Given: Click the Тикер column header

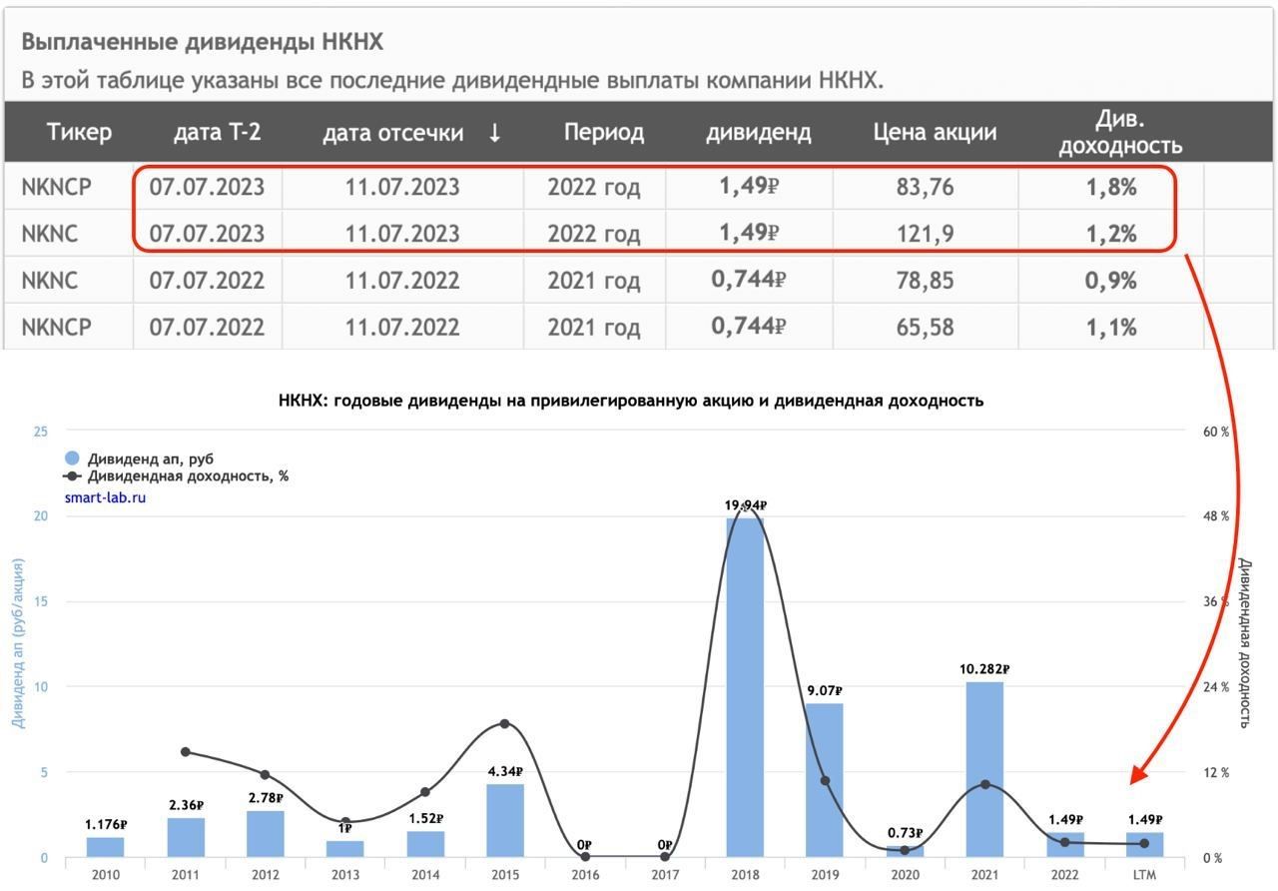Looking at the screenshot, I should tap(79, 132).
